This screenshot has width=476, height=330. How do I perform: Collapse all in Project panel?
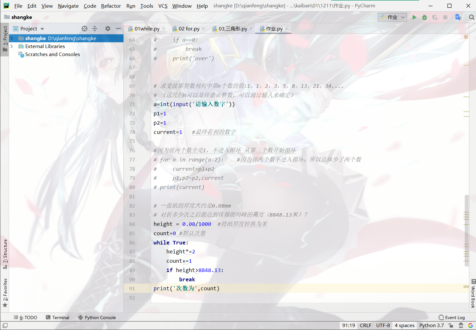pos(95,29)
